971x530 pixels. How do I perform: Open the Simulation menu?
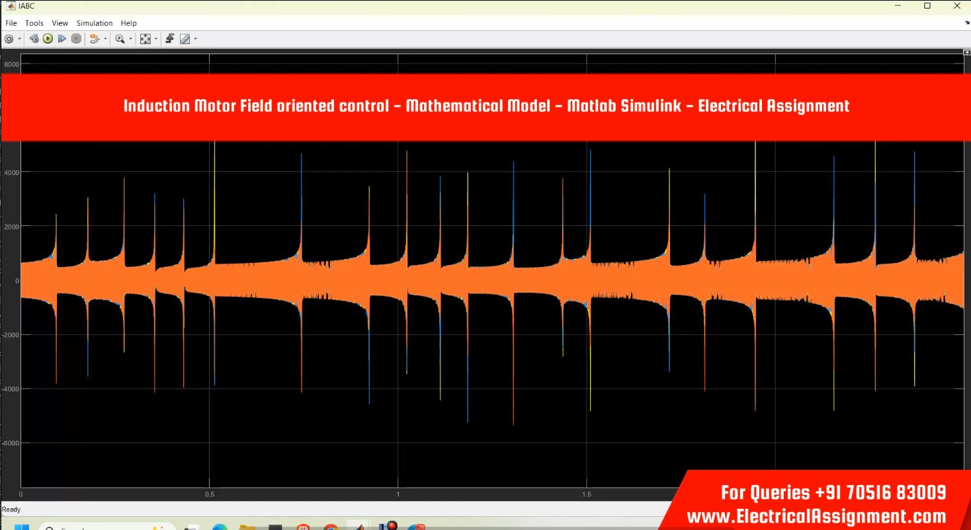tap(95, 23)
